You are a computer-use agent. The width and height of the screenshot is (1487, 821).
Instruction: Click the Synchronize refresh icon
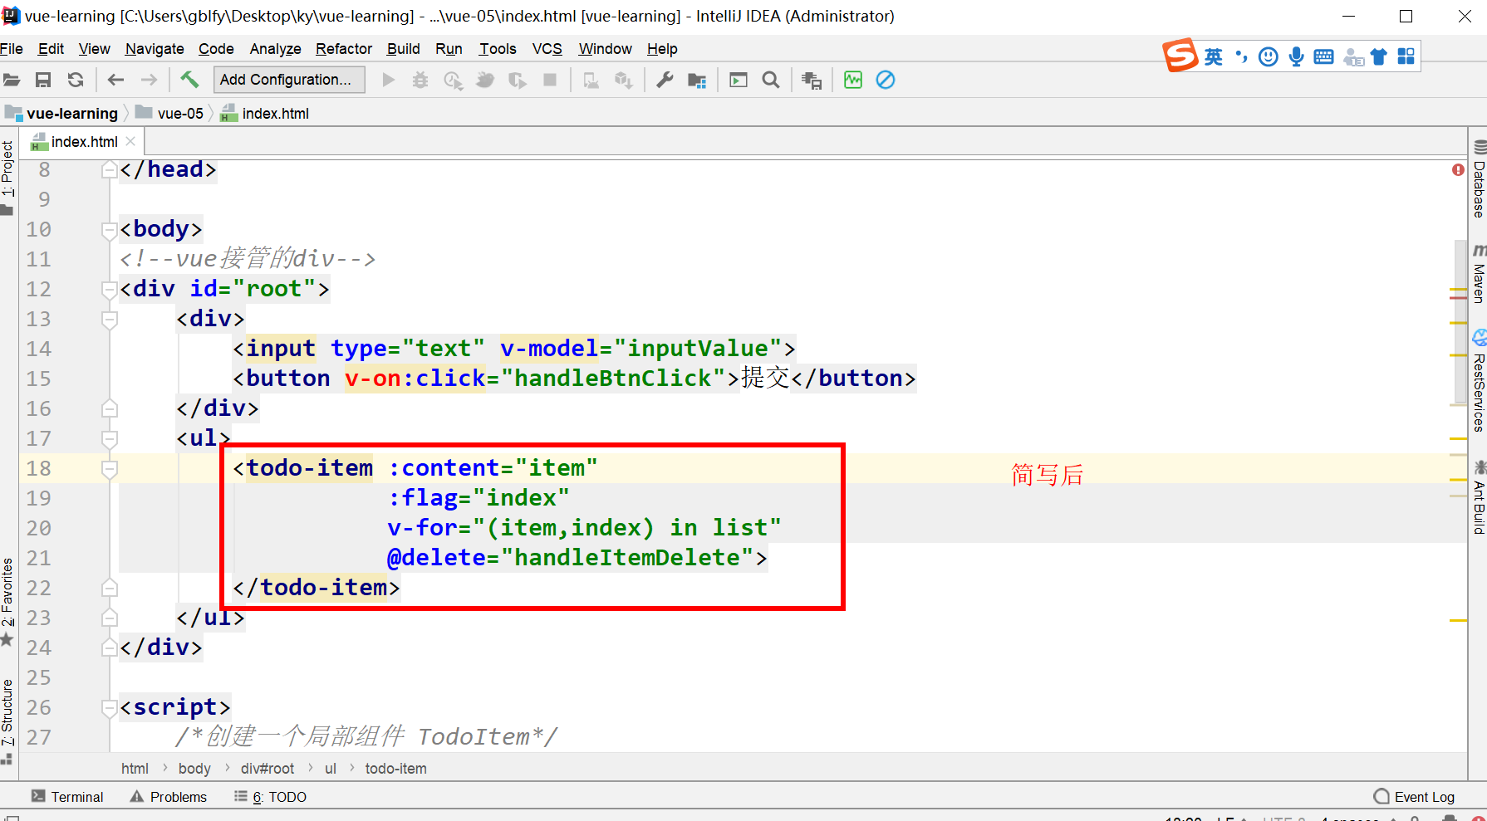76,80
